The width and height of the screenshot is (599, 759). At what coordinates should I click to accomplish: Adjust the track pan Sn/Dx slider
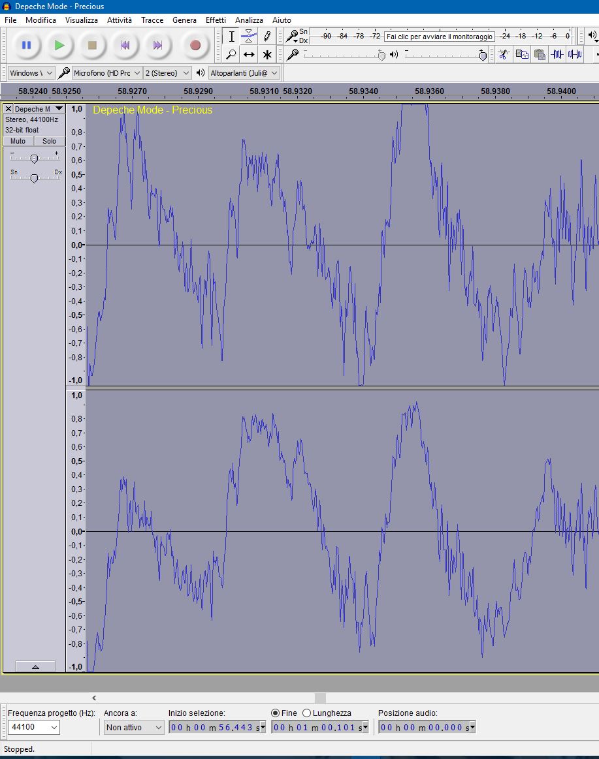34,178
